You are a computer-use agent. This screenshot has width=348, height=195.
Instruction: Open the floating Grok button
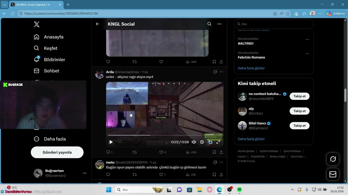click(333, 159)
